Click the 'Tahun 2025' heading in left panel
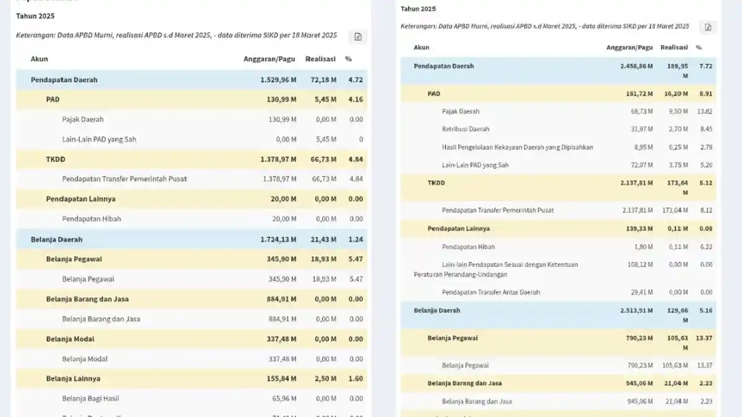The width and height of the screenshot is (742, 417). click(35, 16)
